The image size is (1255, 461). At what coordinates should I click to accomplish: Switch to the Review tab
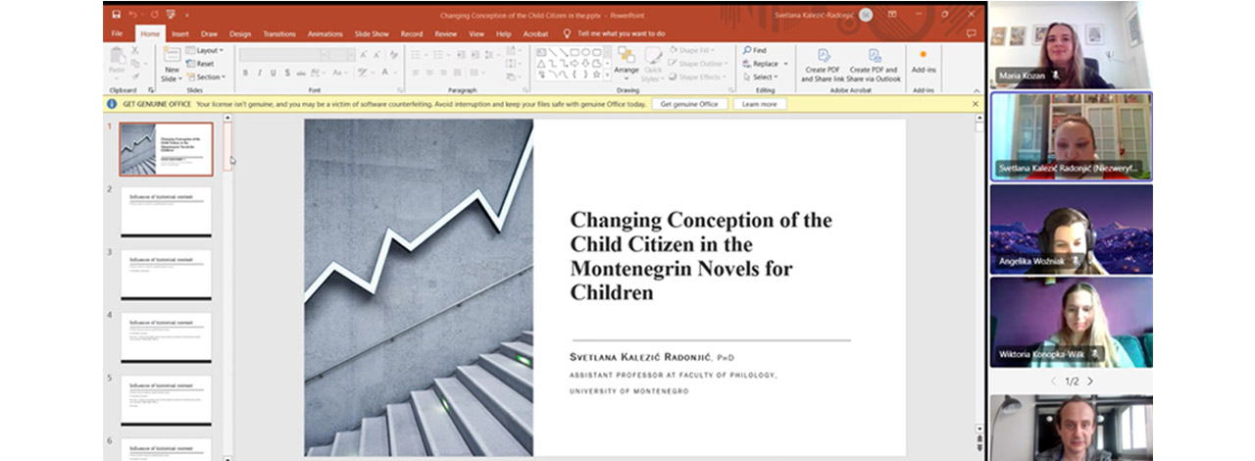click(446, 33)
